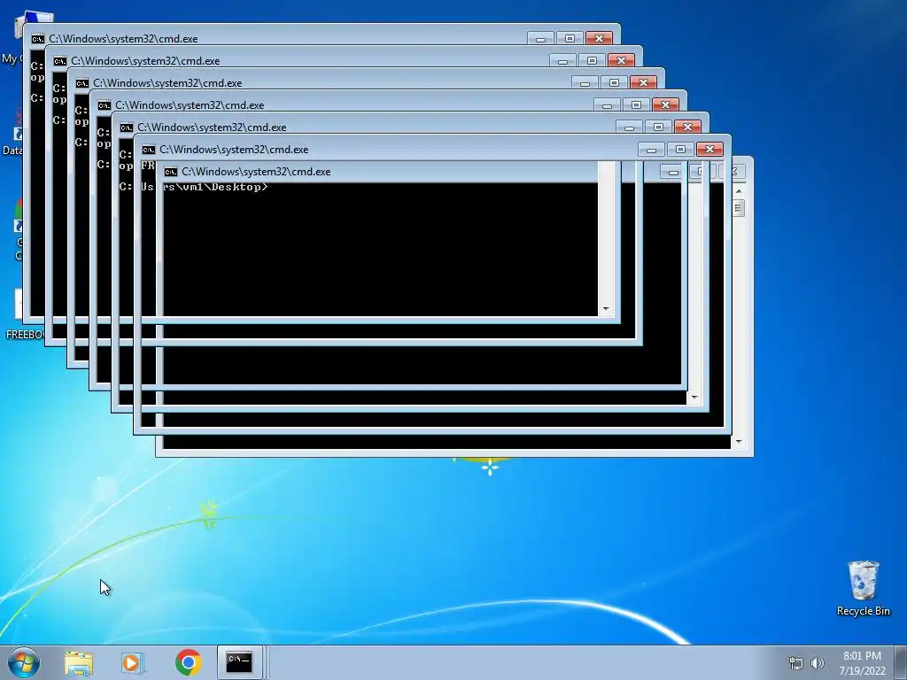This screenshot has height=680, width=907.
Task: Click scroll-up arrow in the lowest cmd window
Action: coord(739,191)
